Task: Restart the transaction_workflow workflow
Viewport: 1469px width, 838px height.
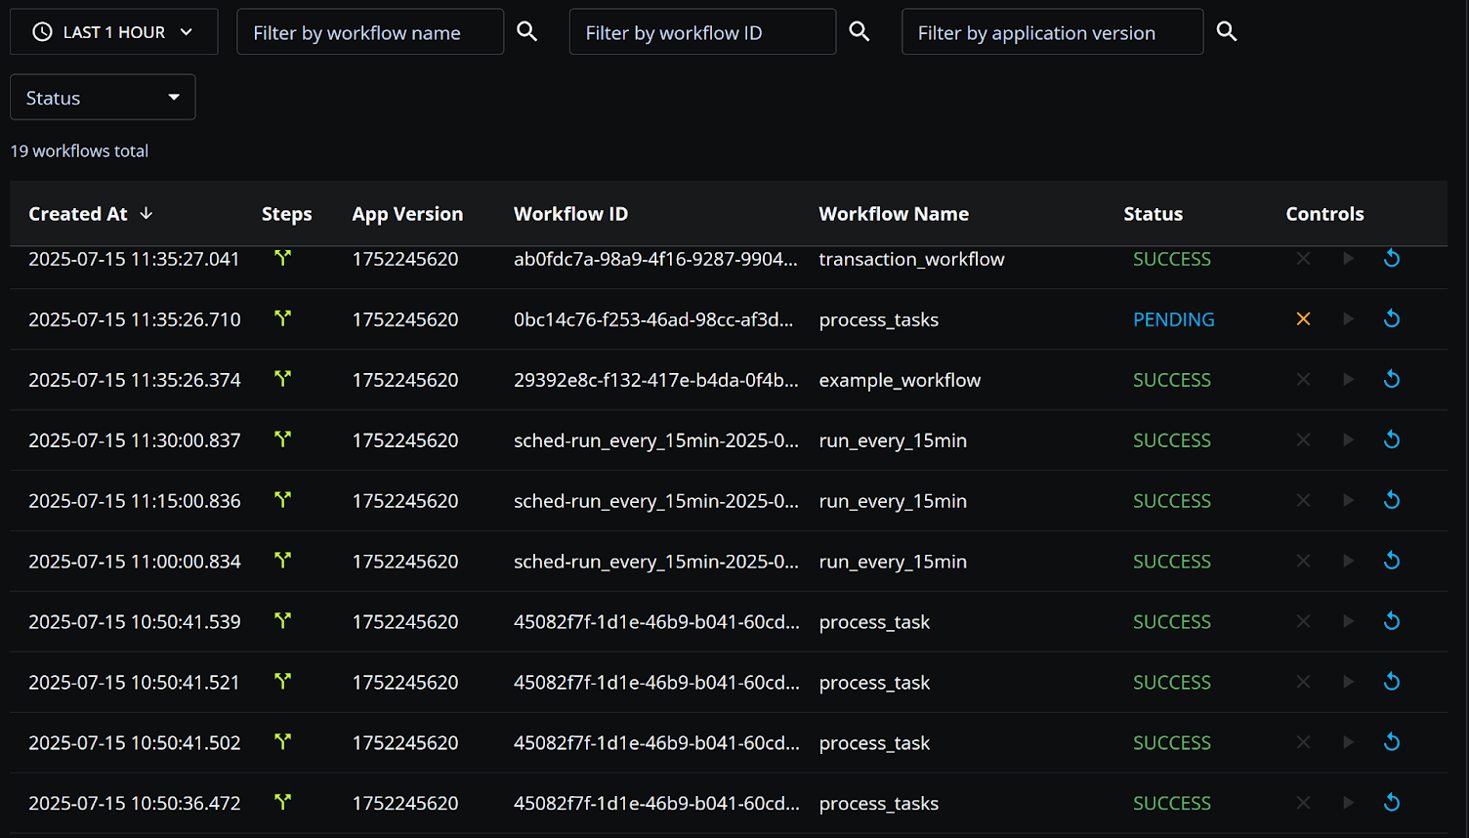Action: point(1392,259)
